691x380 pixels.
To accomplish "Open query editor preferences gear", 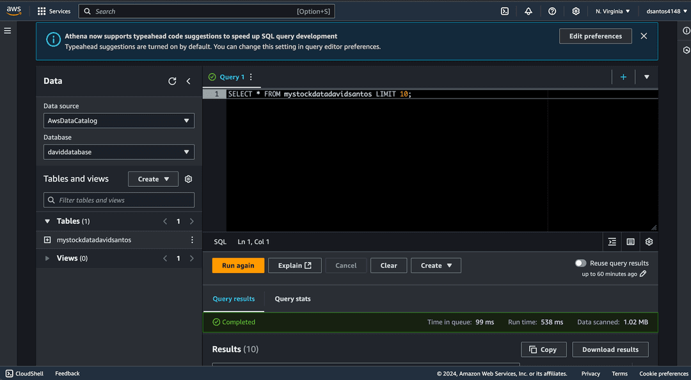I will coord(649,242).
